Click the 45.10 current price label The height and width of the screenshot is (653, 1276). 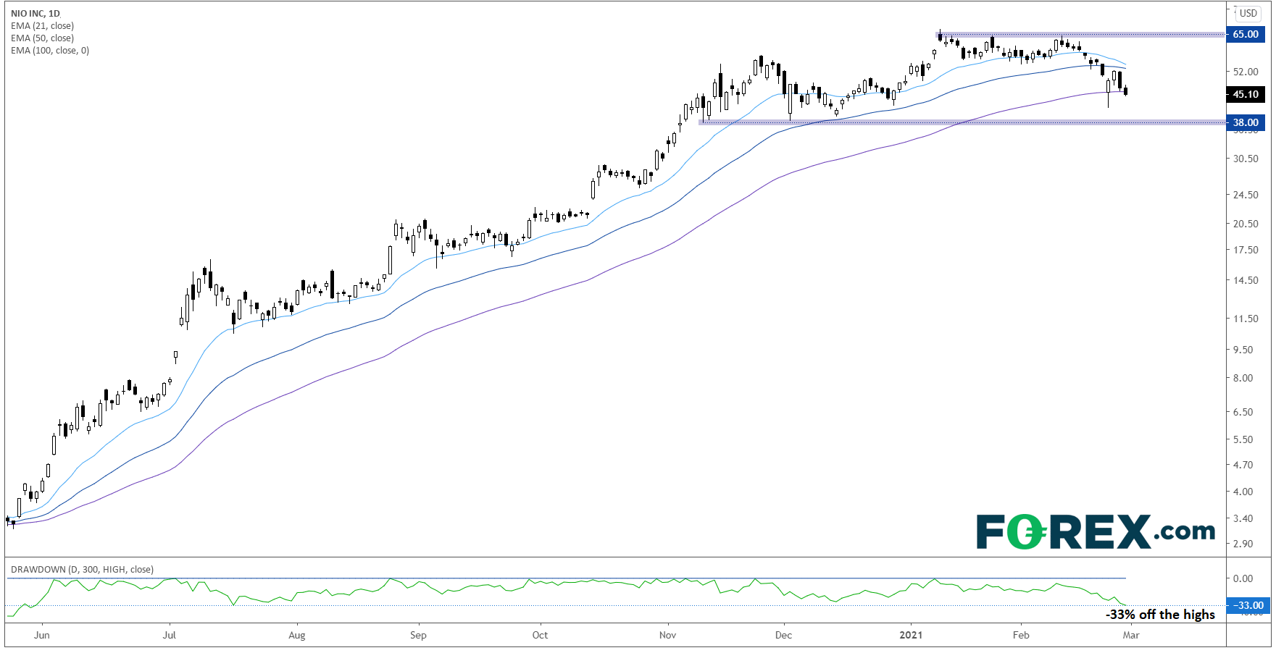coord(1246,94)
